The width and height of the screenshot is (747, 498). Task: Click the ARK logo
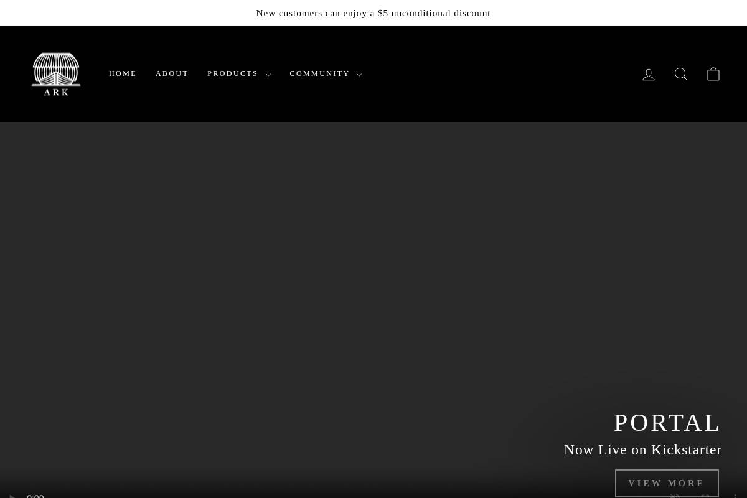click(x=56, y=73)
